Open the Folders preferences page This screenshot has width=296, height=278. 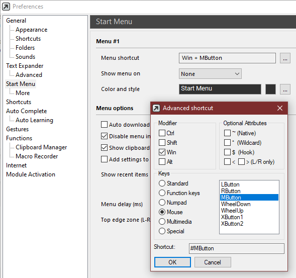25,48
